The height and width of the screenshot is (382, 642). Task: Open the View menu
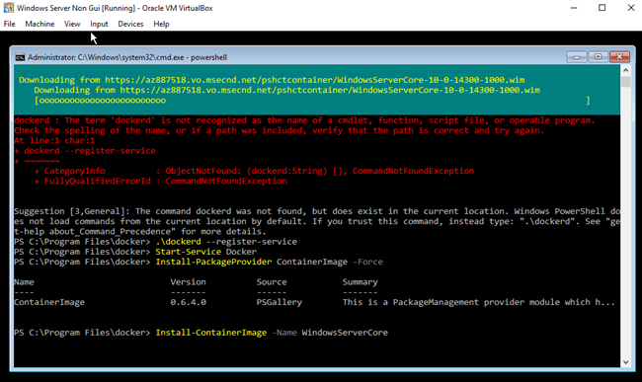(x=72, y=24)
